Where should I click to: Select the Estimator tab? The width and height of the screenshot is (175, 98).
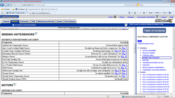pos(24,21)
